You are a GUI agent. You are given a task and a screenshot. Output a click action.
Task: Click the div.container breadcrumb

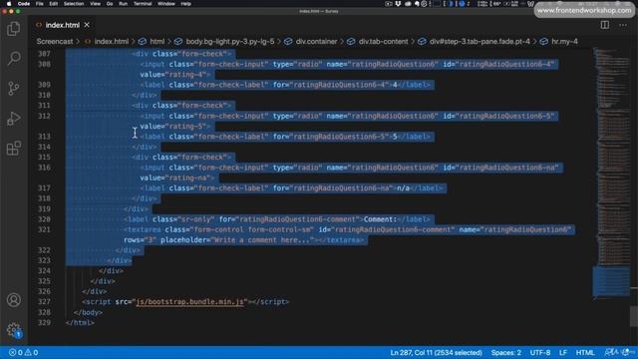(316, 42)
